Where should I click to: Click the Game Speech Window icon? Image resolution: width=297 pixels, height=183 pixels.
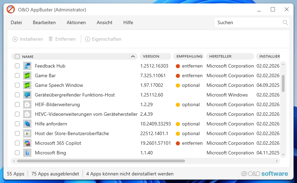pos(27,85)
